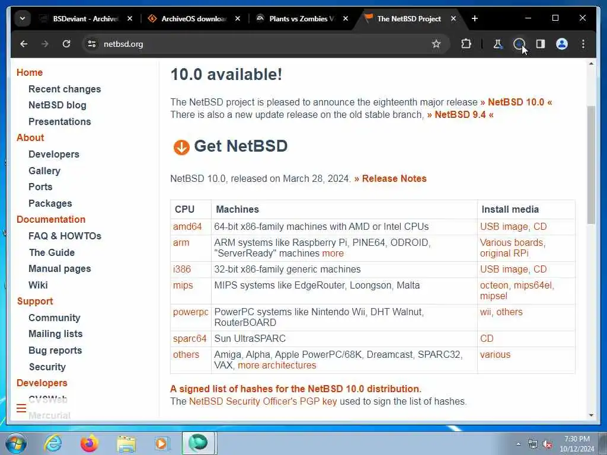Open the Wiki sidebar link

(38, 285)
